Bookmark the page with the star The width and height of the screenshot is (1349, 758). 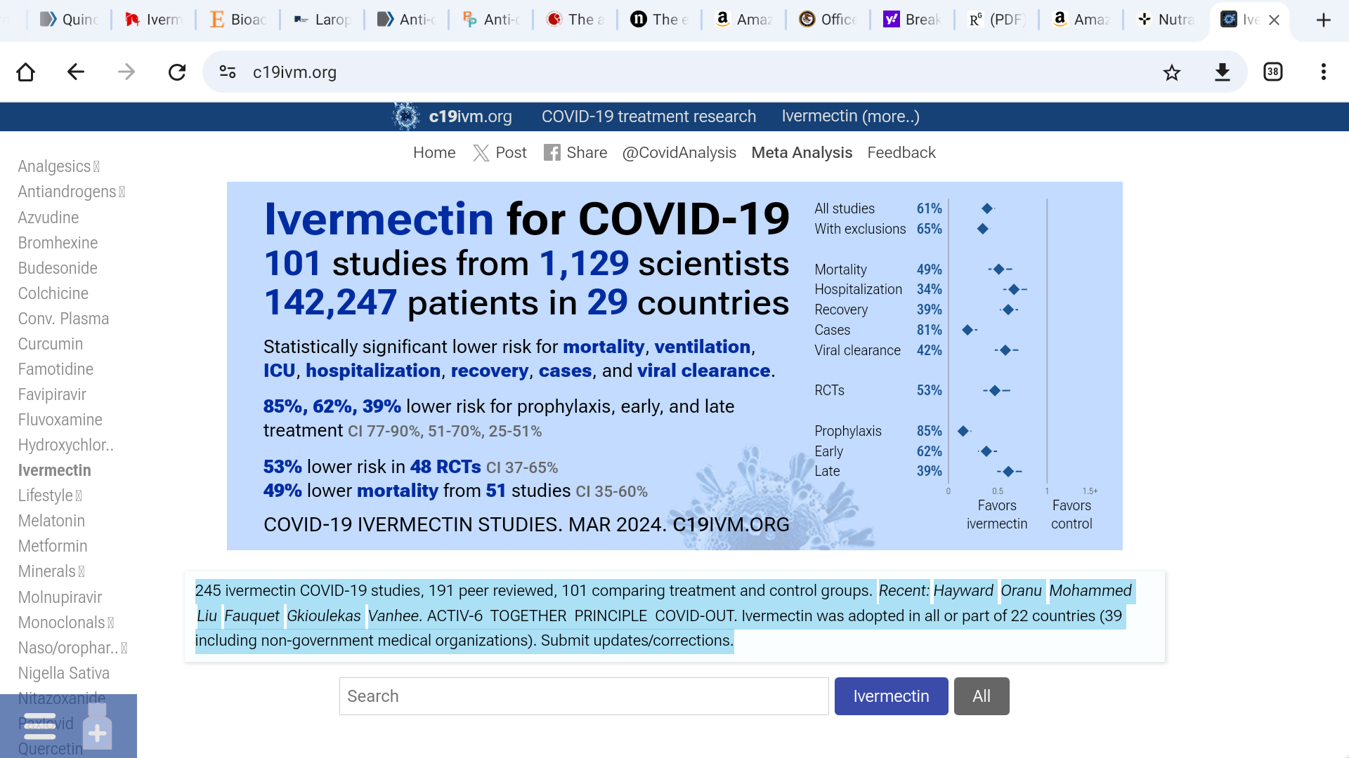[1172, 72]
